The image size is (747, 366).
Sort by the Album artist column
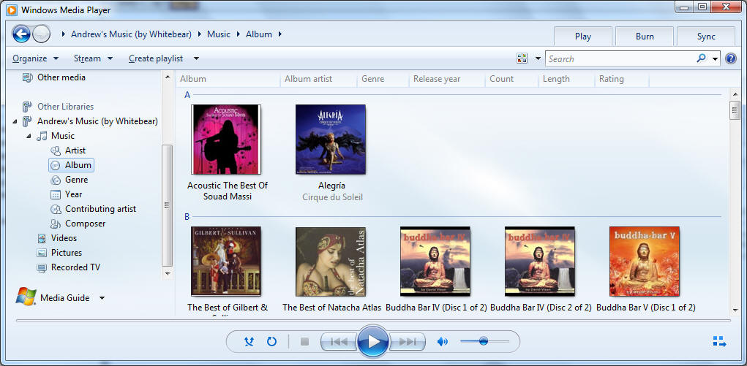(x=319, y=79)
